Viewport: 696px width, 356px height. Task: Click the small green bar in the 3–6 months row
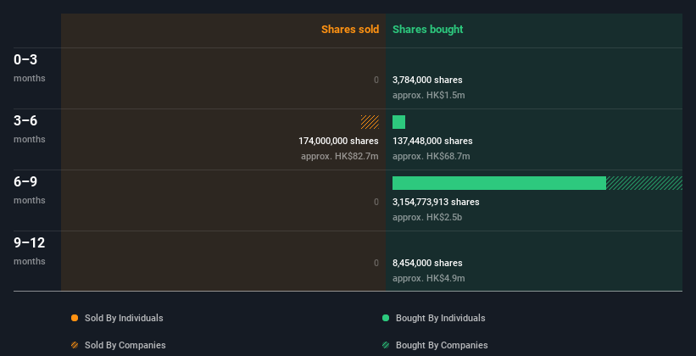(x=398, y=122)
